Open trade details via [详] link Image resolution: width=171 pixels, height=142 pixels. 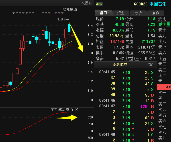click(x=150, y=65)
